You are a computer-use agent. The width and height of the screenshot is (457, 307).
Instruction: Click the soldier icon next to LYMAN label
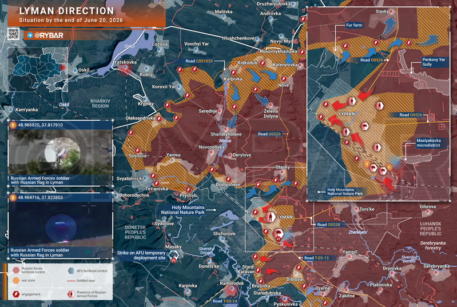pos(270,217)
